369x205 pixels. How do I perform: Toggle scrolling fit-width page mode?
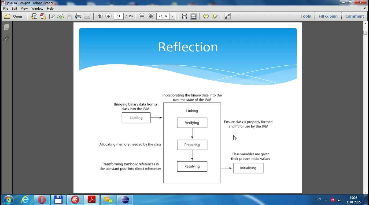pos(184,16)
